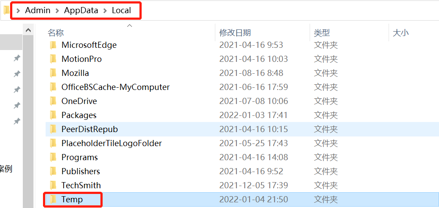Click the first pin icon in sidebar

(x=17, y=58)
